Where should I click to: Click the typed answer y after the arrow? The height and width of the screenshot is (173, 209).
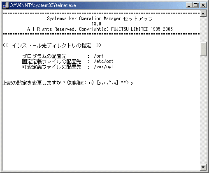coord(132,83)
